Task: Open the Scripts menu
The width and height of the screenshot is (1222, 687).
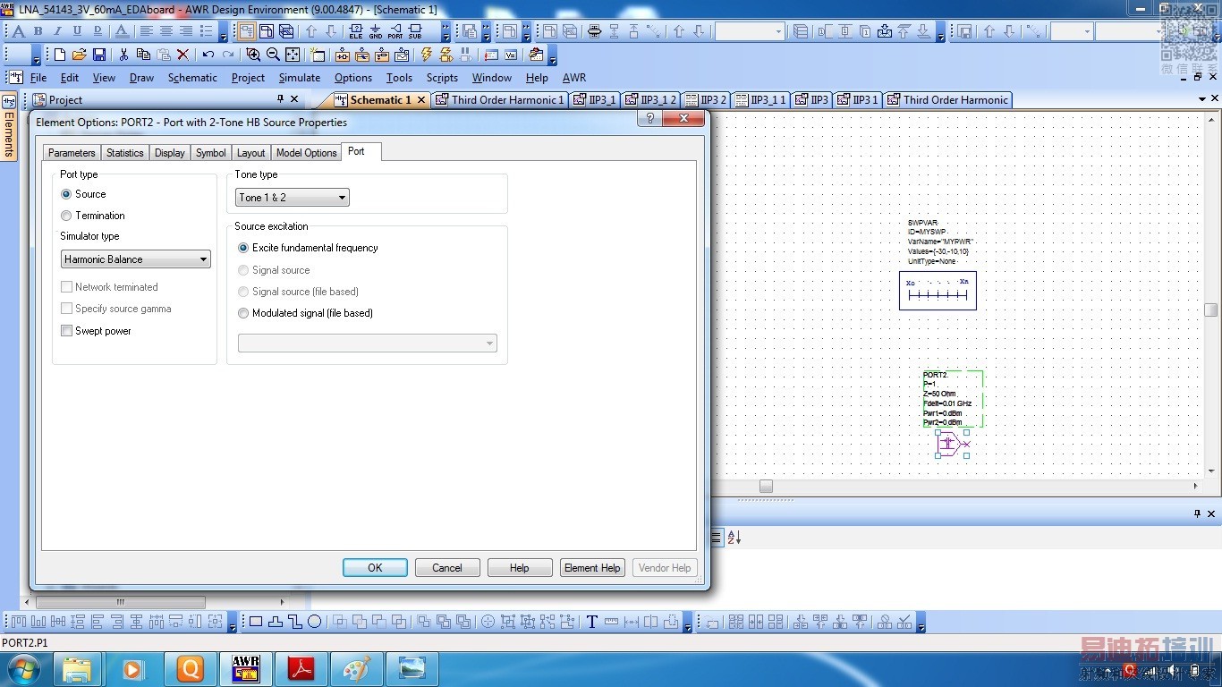Action: click(x=442, y=78)
